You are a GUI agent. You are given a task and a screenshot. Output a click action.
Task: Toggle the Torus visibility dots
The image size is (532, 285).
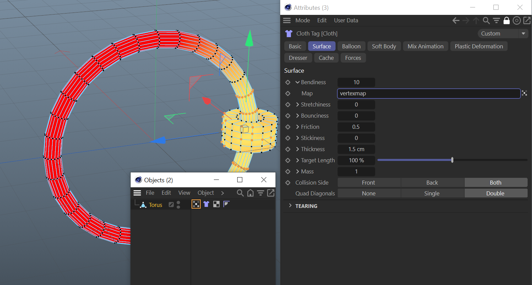click(x=178, y=205)
